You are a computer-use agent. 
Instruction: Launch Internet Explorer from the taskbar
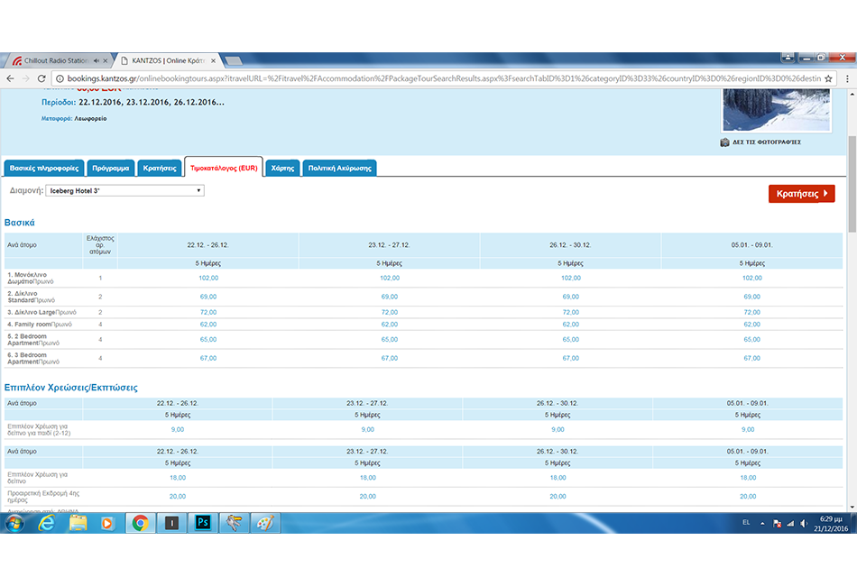(x=46, y=522)
